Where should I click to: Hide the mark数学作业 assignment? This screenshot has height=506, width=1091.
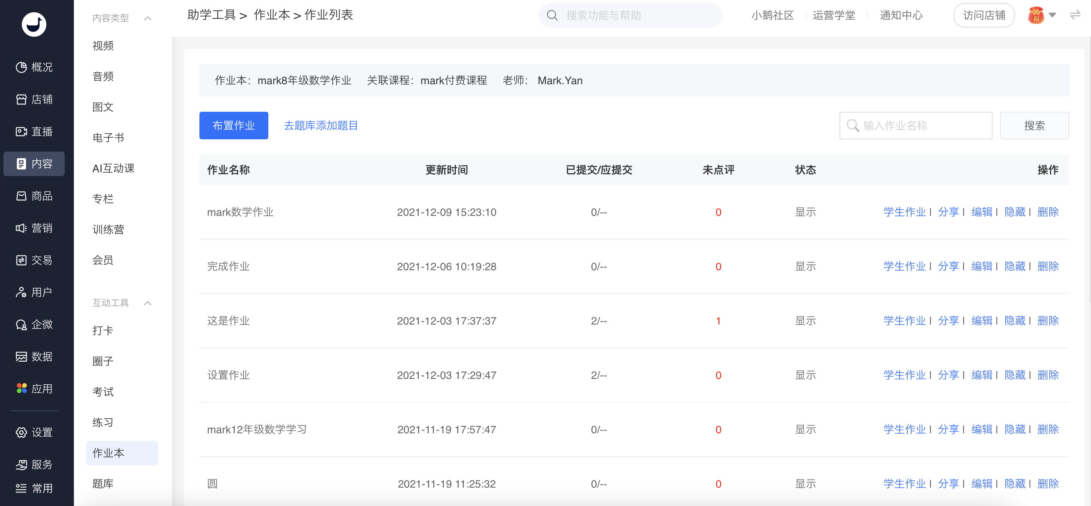[x=1015, y=212]
